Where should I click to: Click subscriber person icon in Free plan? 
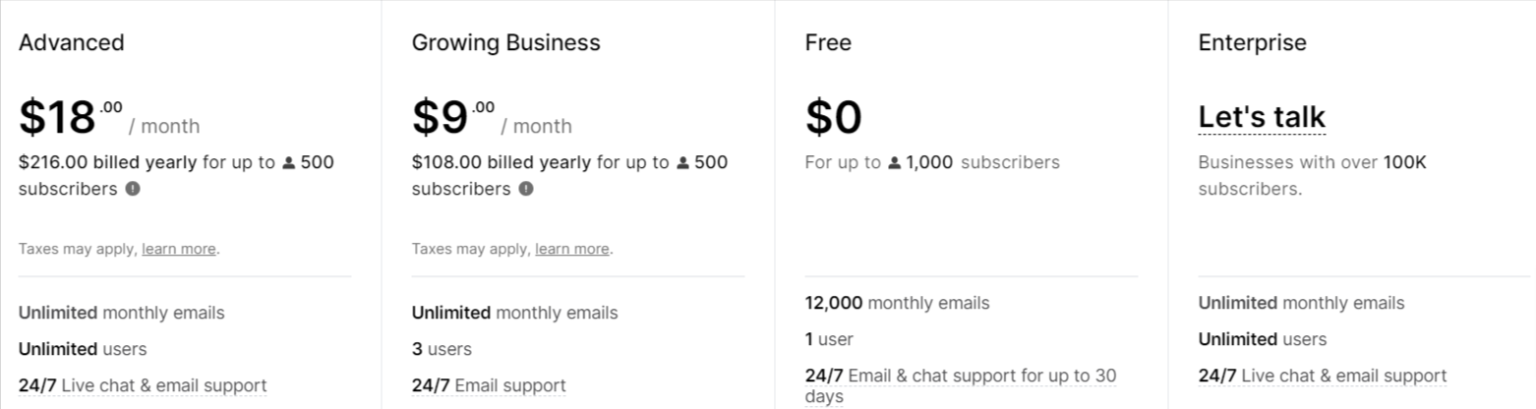tap(895, 163)
